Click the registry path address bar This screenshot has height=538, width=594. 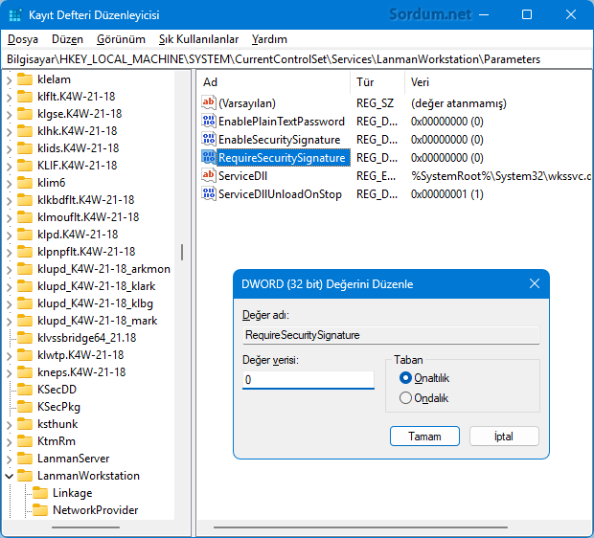click(x=297, y=59)
